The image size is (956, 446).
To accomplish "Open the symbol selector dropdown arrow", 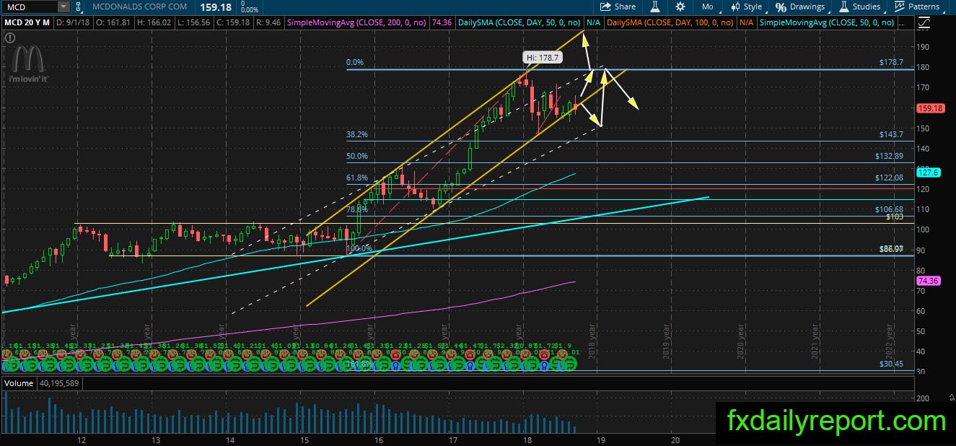I will [x=64, y=6].
